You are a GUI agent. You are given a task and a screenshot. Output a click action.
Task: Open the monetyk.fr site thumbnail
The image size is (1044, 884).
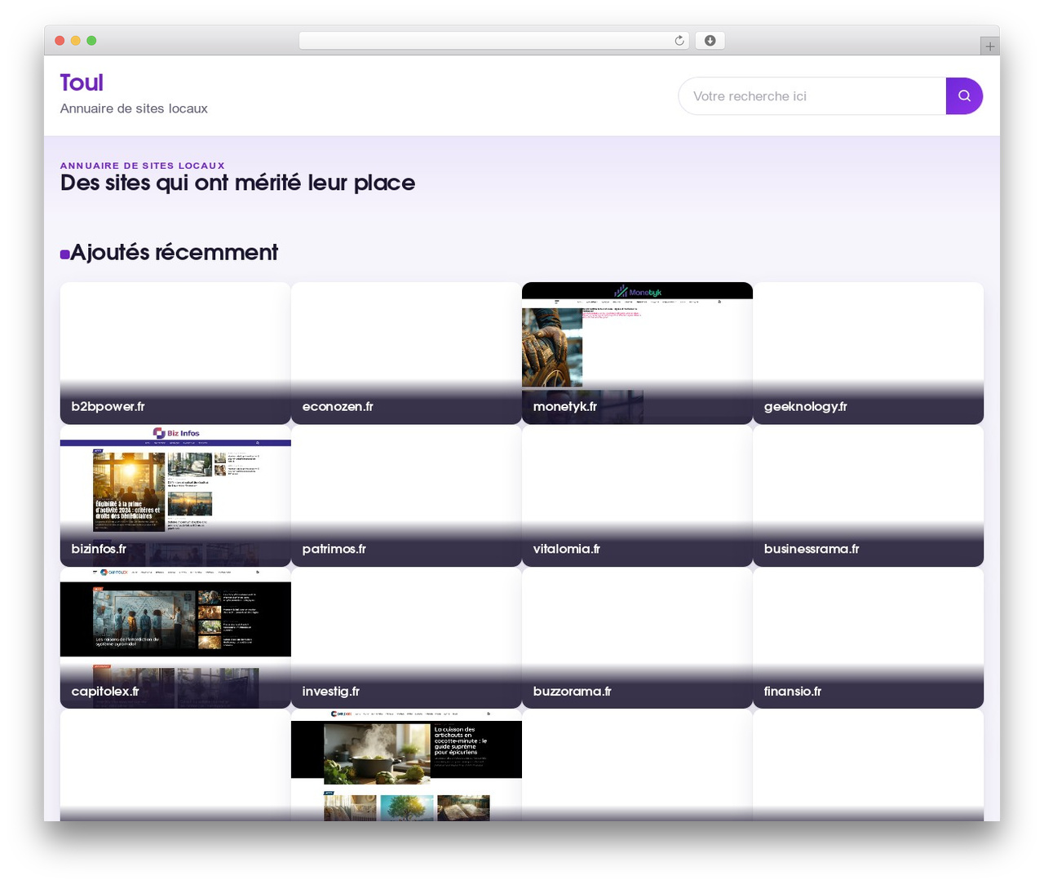point(637,353)
